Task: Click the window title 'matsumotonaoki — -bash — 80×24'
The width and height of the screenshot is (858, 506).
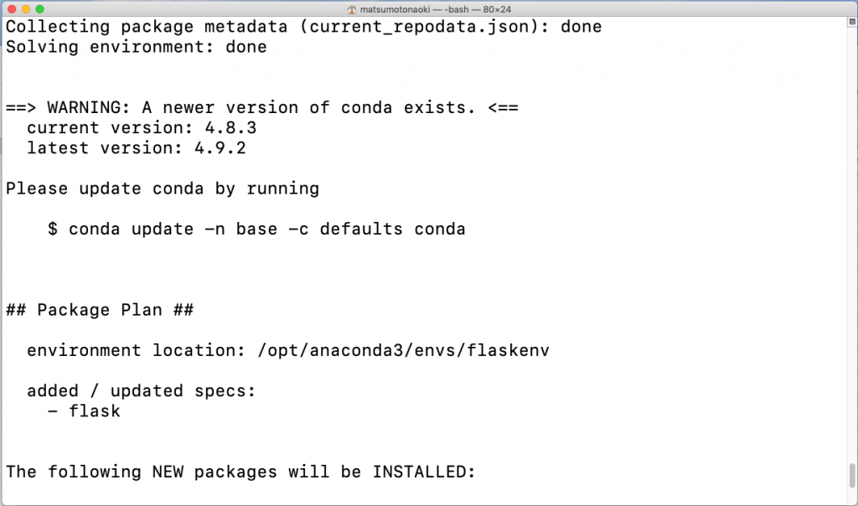Action: pyautogui.click(x=434, y=8)
